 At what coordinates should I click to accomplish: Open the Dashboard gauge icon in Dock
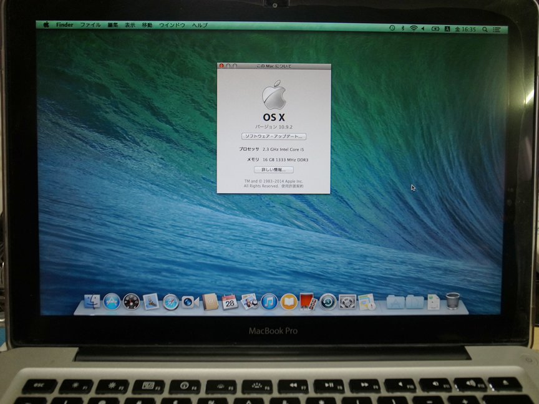click(x=131, y=302)
